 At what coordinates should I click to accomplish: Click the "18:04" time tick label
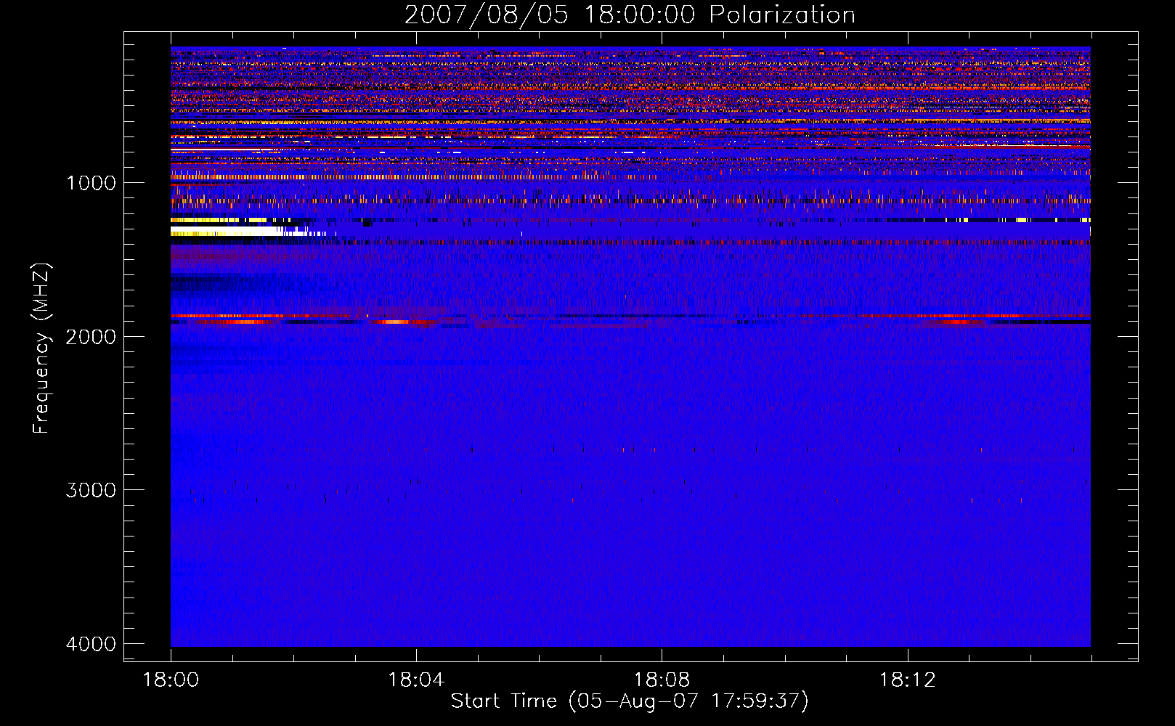point(416,680)
